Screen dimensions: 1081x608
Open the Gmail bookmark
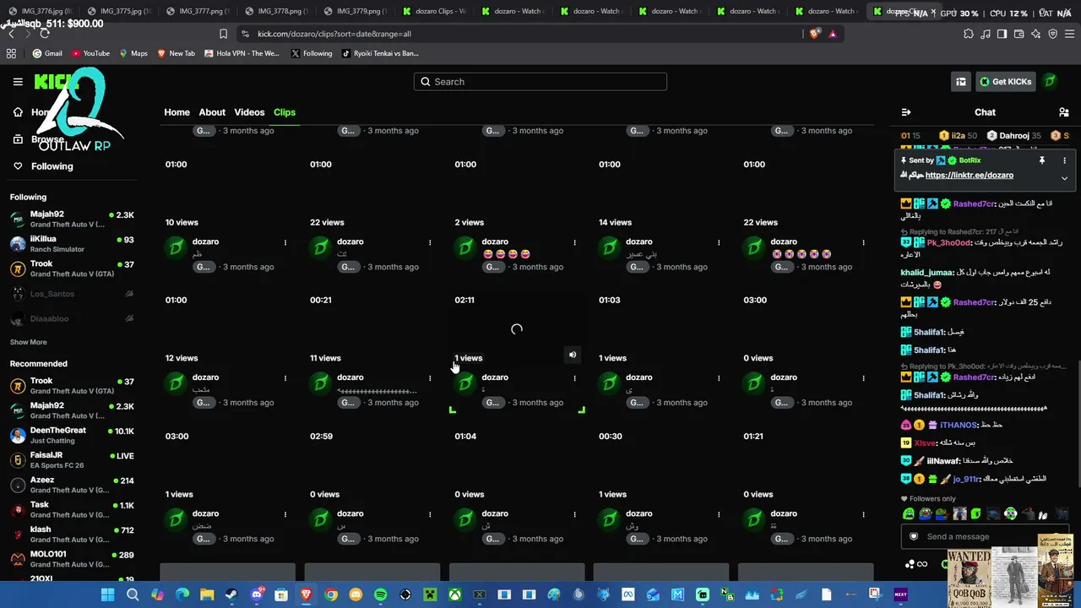(x=47, y=53)
